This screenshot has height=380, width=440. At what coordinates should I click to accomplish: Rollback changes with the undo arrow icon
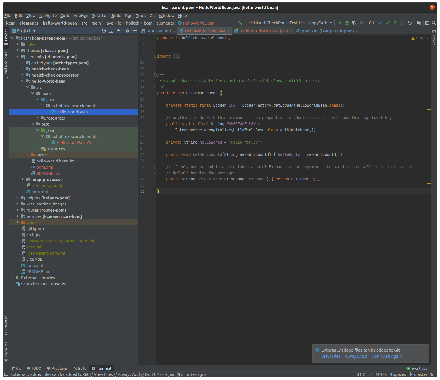click(410, 23)
